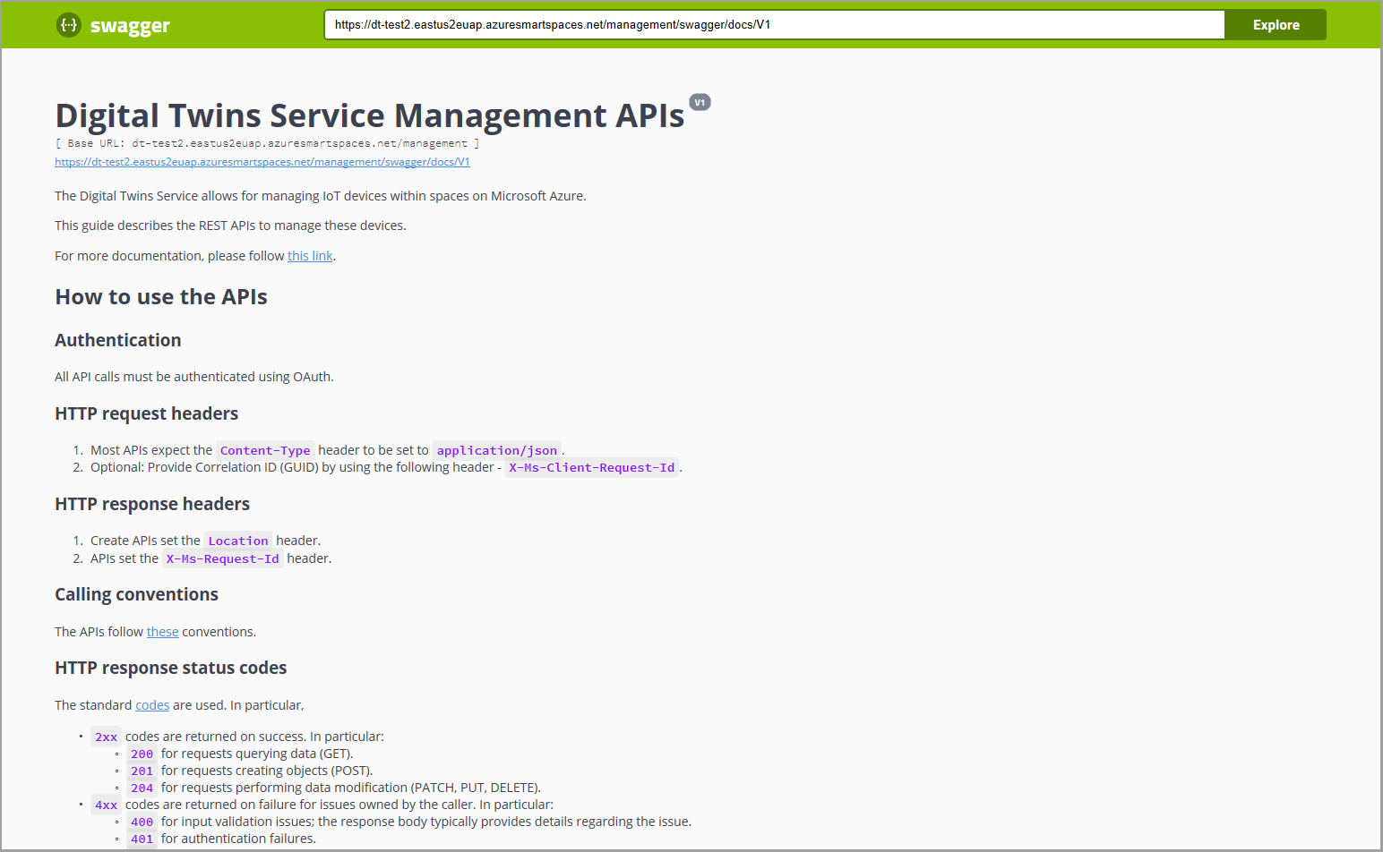This screenshot has height=852, width=1383.
Task: Click the 'HTTP response status codes' heading
Action: (171, 668)
